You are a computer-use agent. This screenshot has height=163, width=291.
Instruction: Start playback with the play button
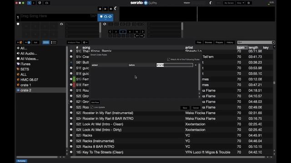click(105, 9)
